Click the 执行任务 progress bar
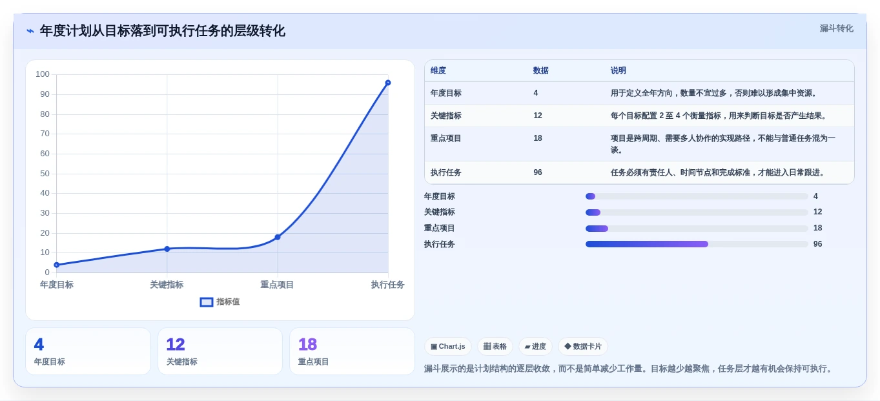Screen dimensions: 880x401 [x=697, y=244]
